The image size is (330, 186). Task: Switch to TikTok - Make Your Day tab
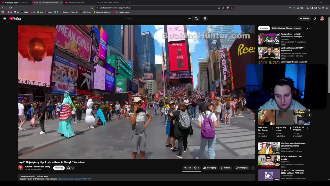(110, 3)
